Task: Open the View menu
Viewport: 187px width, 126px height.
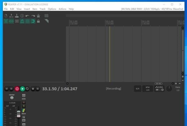Action: 19,9
